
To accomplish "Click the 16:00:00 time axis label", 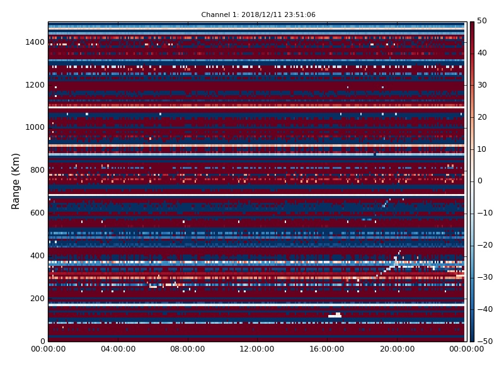I will click(327, 349).
